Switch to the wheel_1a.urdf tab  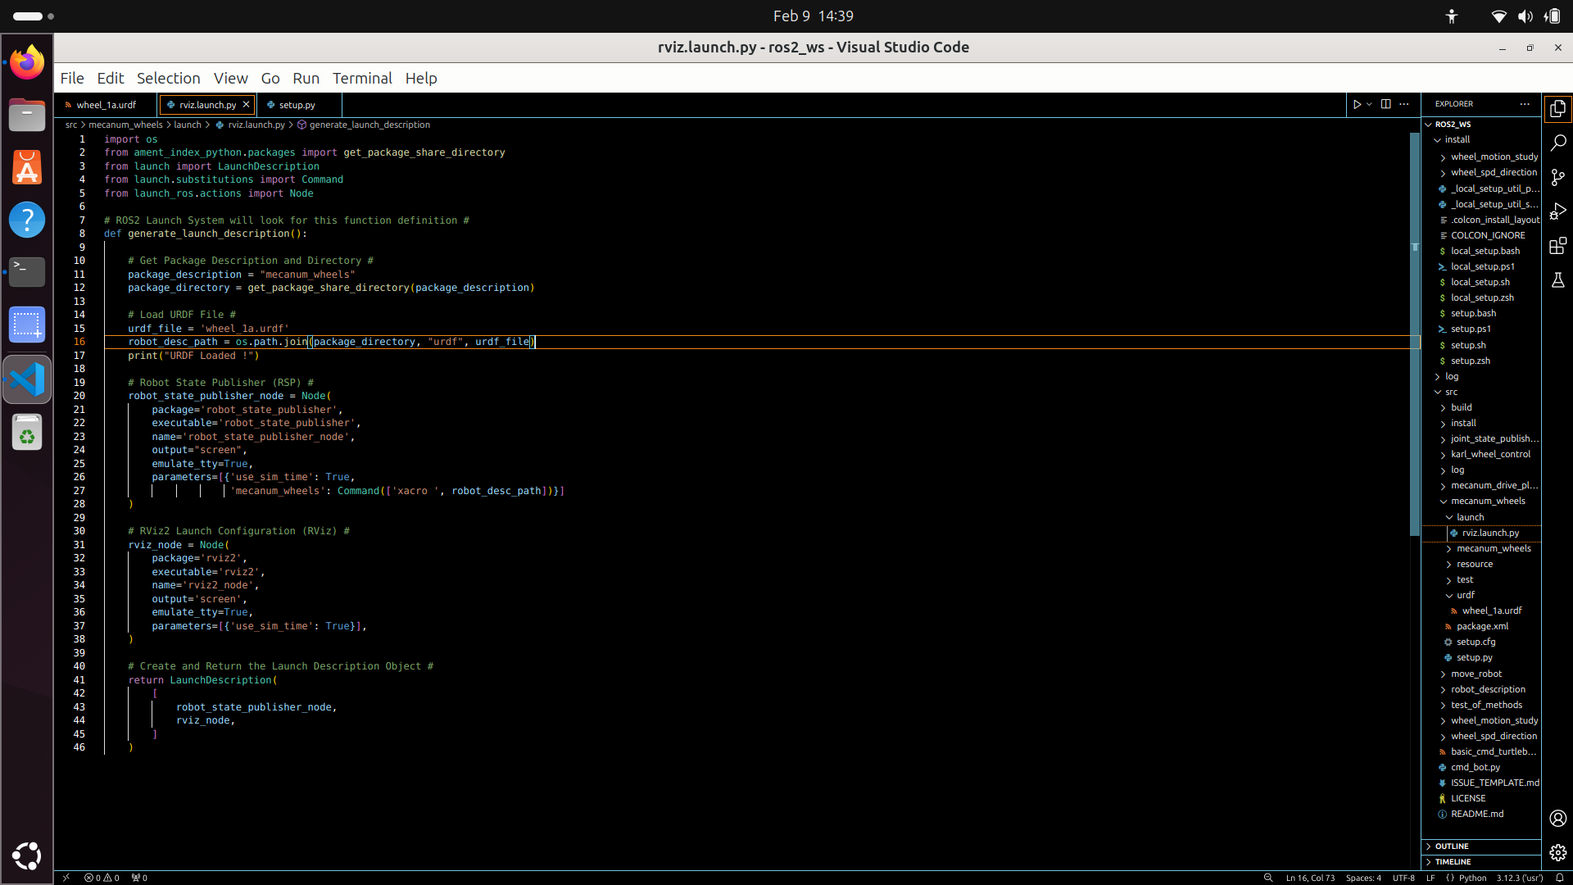[106, 105]
